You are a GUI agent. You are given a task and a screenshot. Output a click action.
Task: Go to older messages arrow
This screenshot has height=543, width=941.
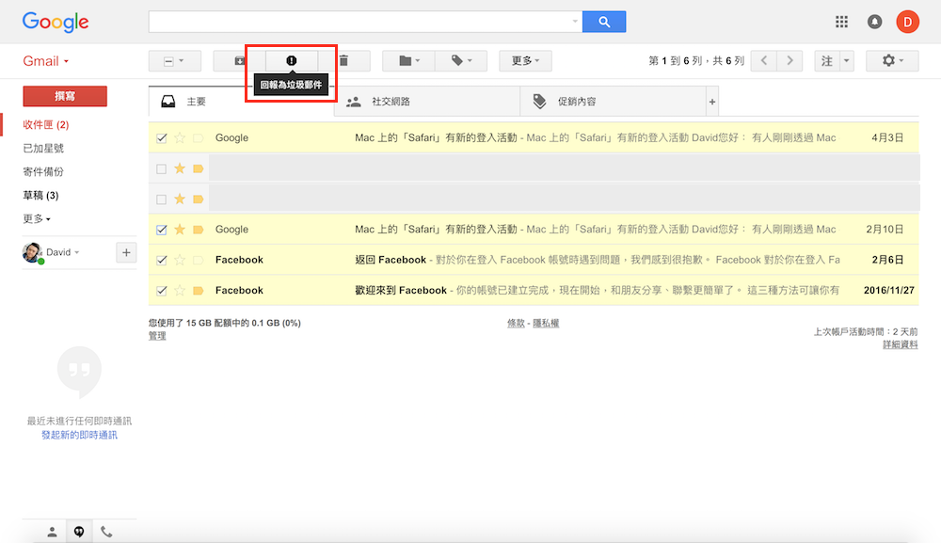tap(789, 60)
